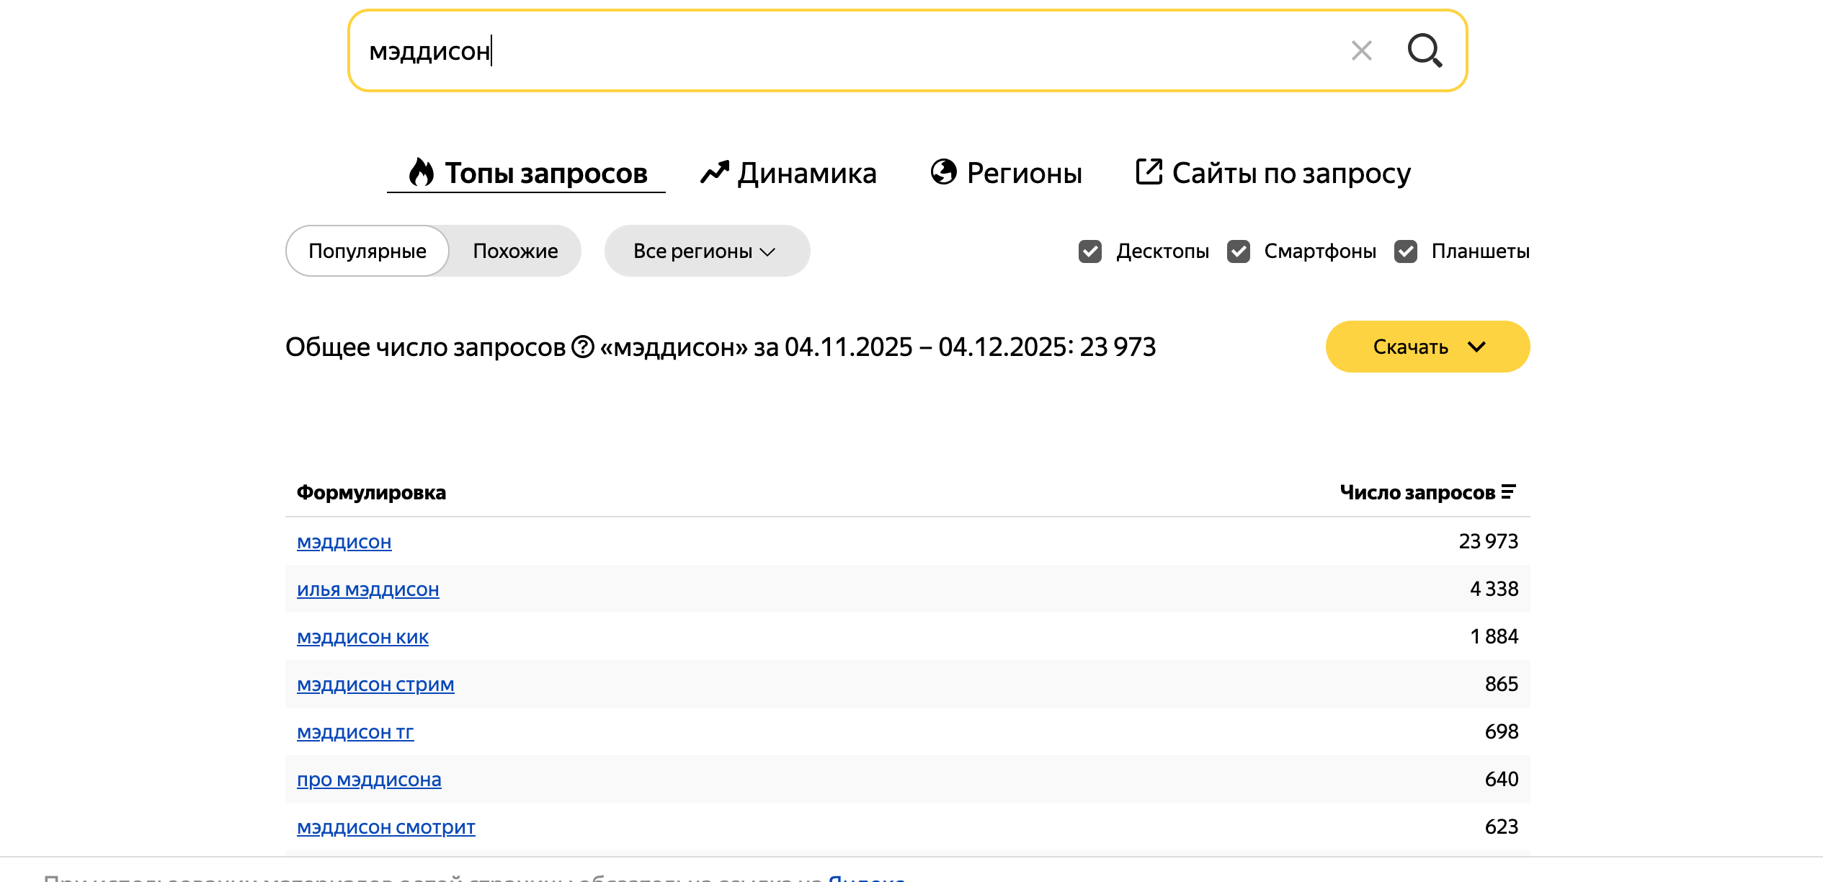
Task: Click the magnifying glass search icon
Action: click(x=1425, y=50)
